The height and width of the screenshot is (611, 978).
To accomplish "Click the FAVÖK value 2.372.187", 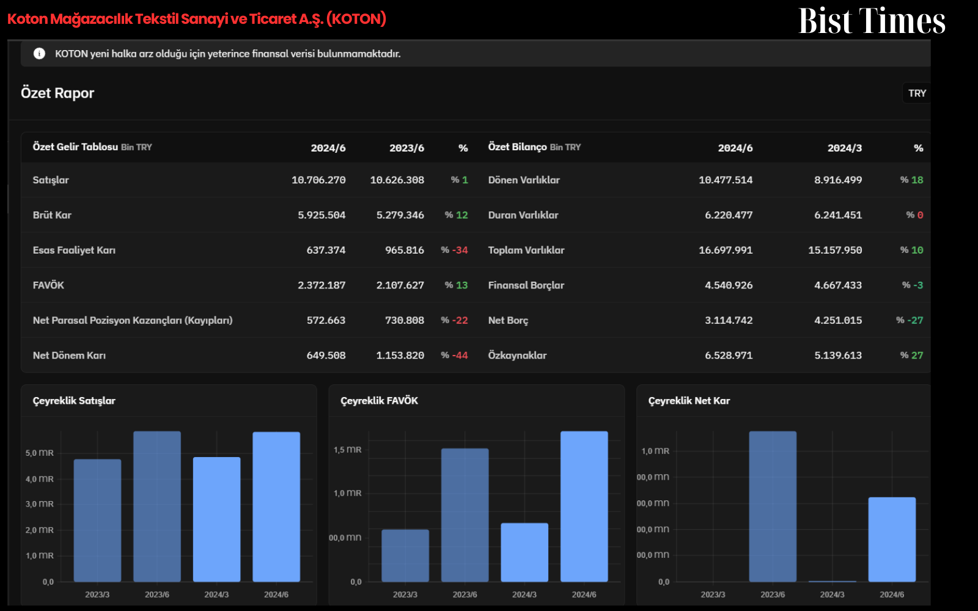I will pyautogui.click(x=322, y=285).
